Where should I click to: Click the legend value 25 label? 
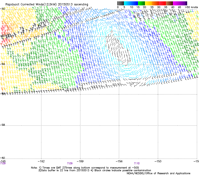click(152, 7)
